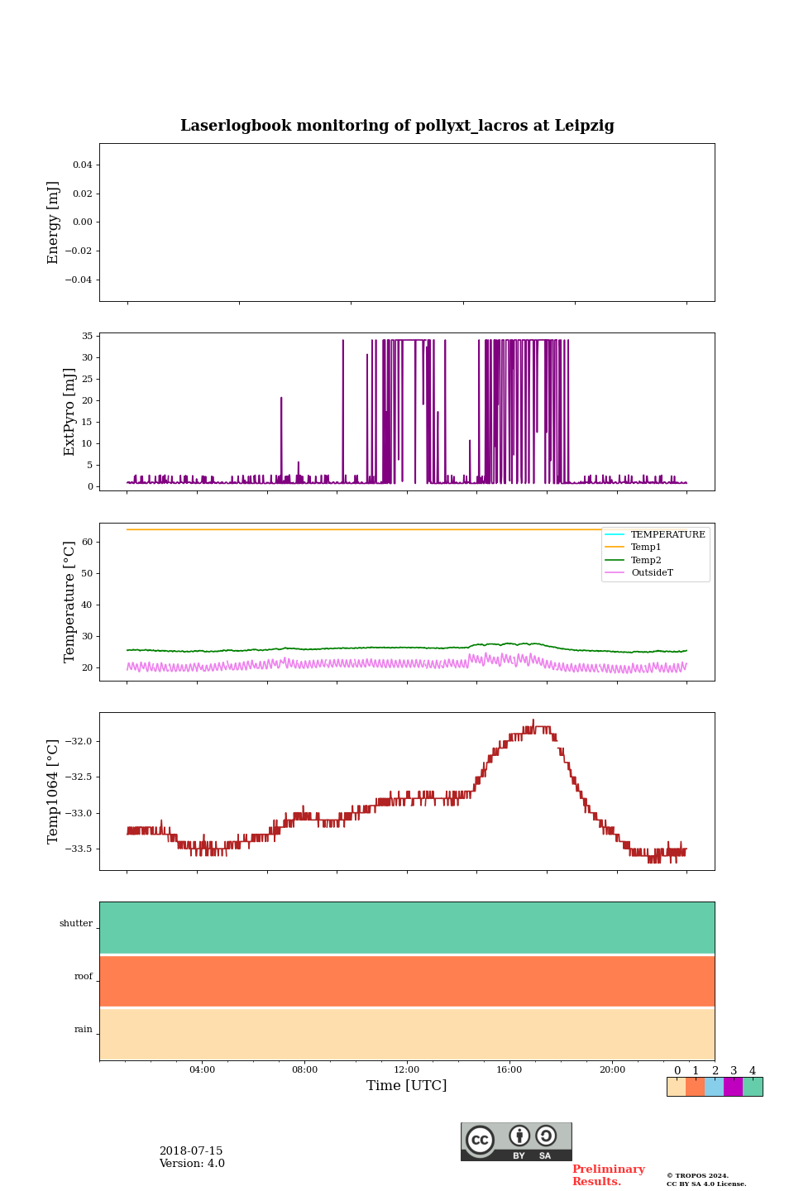The height and width of the screenshot is (1191, 794).
Task: Click the Energy [mJ] axis label
Action: (54, 222)
